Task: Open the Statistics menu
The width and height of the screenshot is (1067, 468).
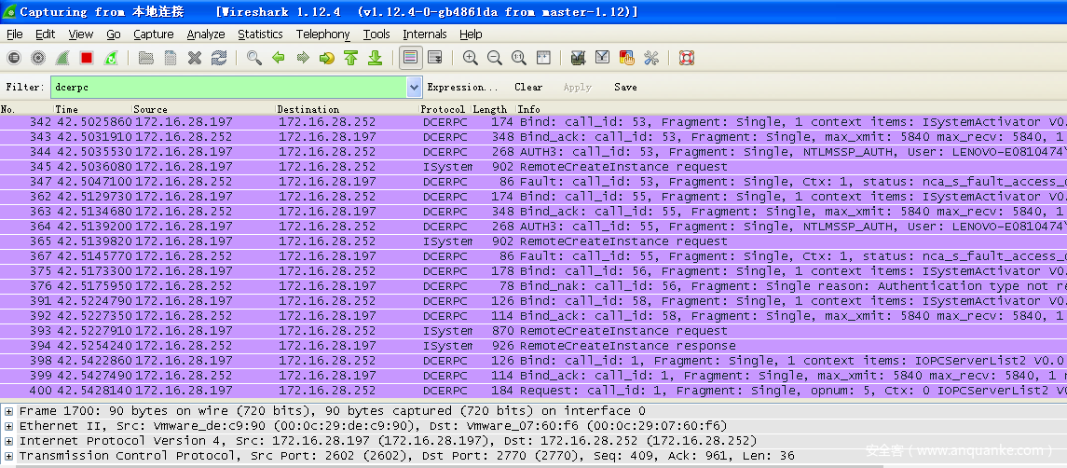Action: coord(260,34)
